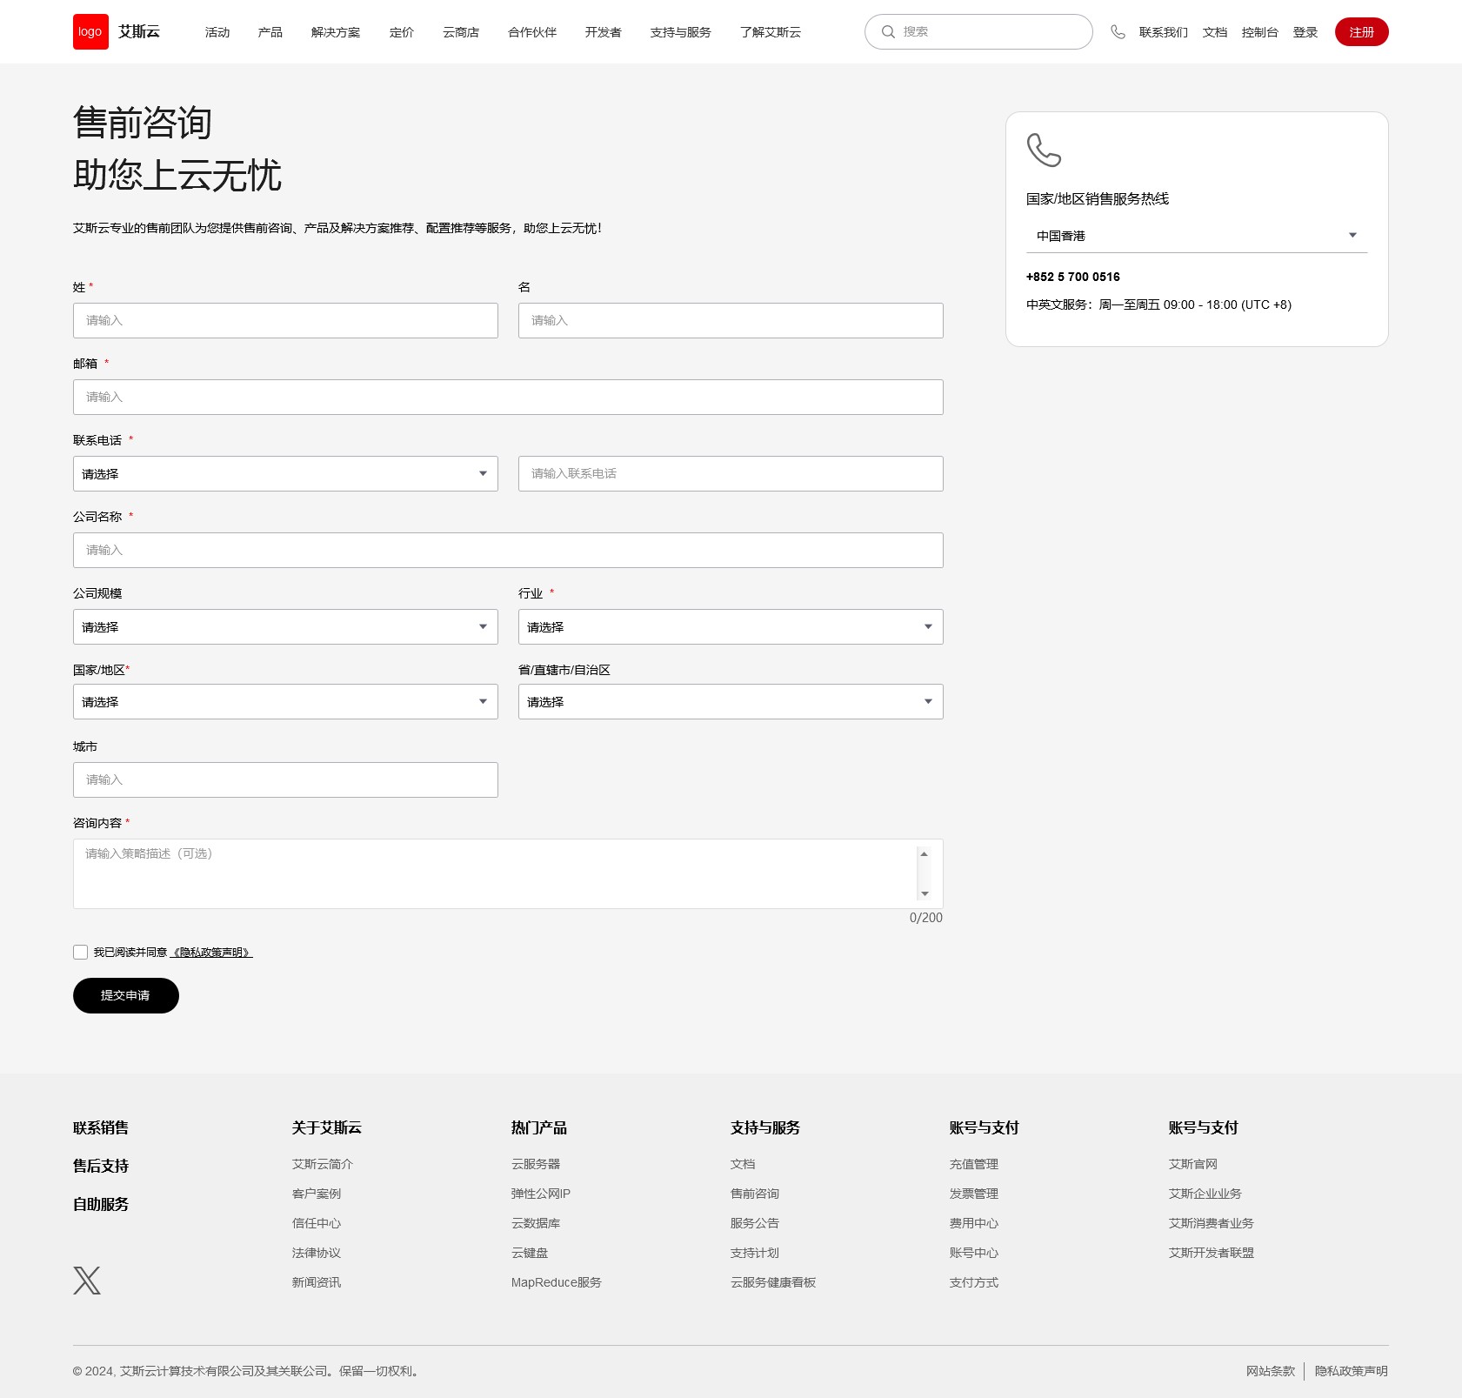Image resolution: width=1462 pixels, height=1398 pixels.
Task: Click 网站条款 at page bottom
Action: click(1271, 1371)
